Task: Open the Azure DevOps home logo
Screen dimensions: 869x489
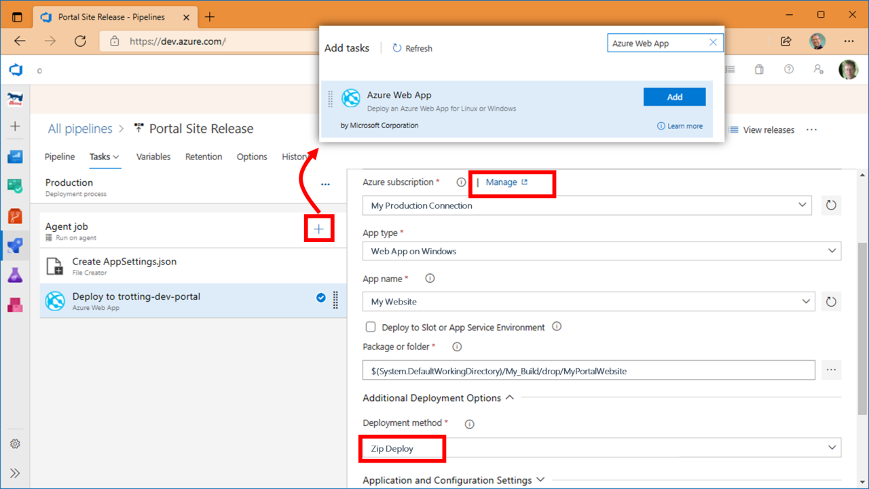Action: 15,69
